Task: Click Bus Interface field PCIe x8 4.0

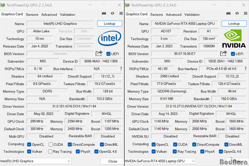Action: click(221, 69)
